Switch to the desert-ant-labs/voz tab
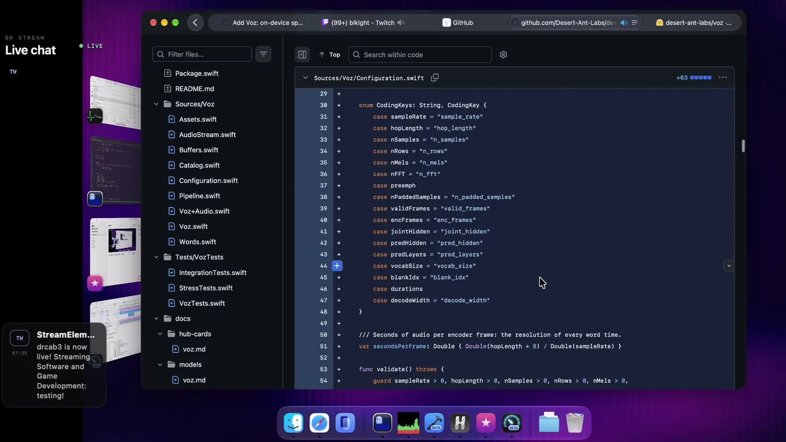The width and height of the screenshot is (786, 442). pyautogui.click(x=694, y=23)
